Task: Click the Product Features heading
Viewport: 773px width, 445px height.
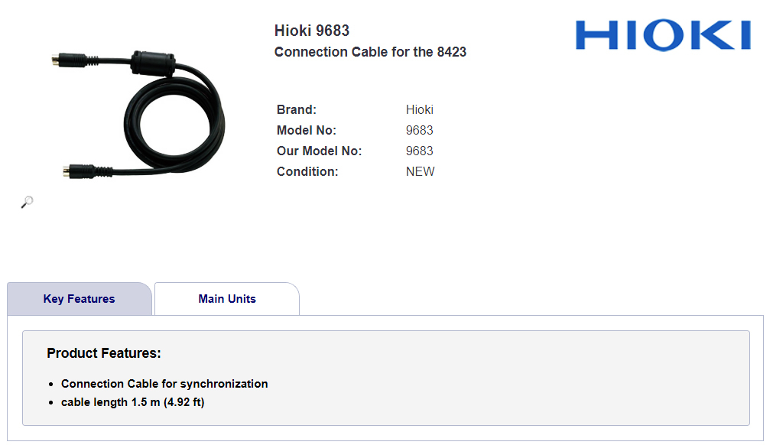Action: [104, 353]
